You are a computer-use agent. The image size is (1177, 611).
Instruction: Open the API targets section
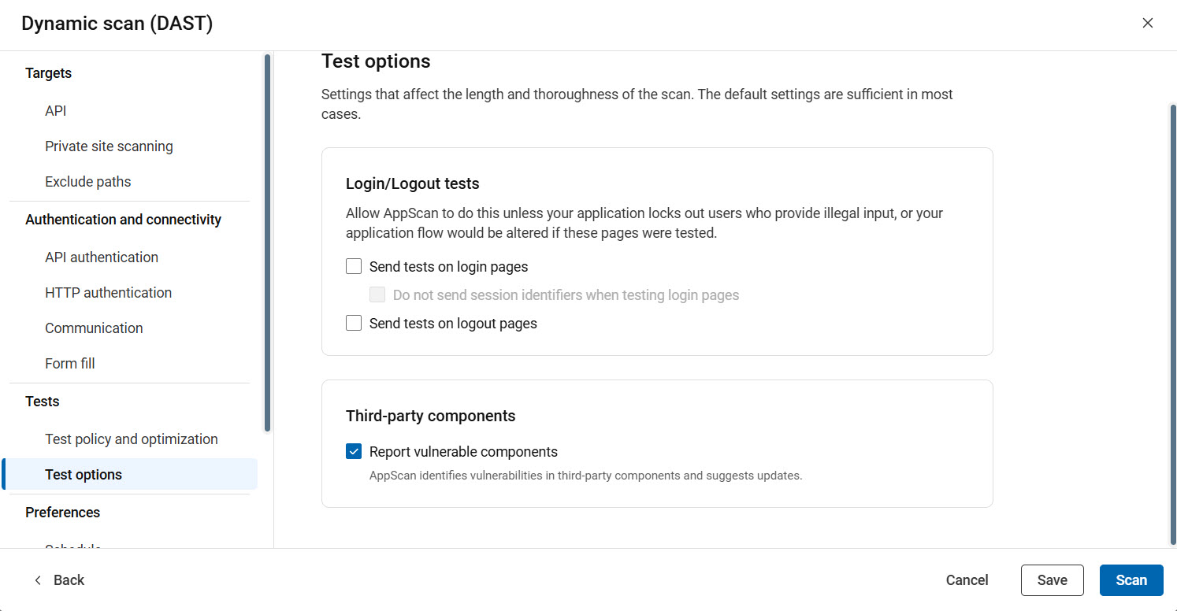click(56, 111)
